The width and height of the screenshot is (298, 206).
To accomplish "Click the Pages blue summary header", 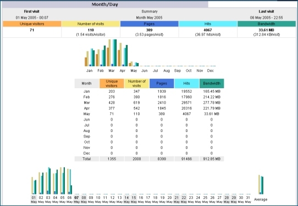I will 149,24.
